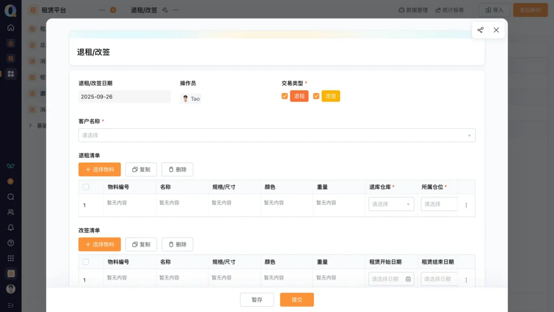Select all rows in 退租清单 table header
Screen dimensions: 554x312
pos(86,187)
